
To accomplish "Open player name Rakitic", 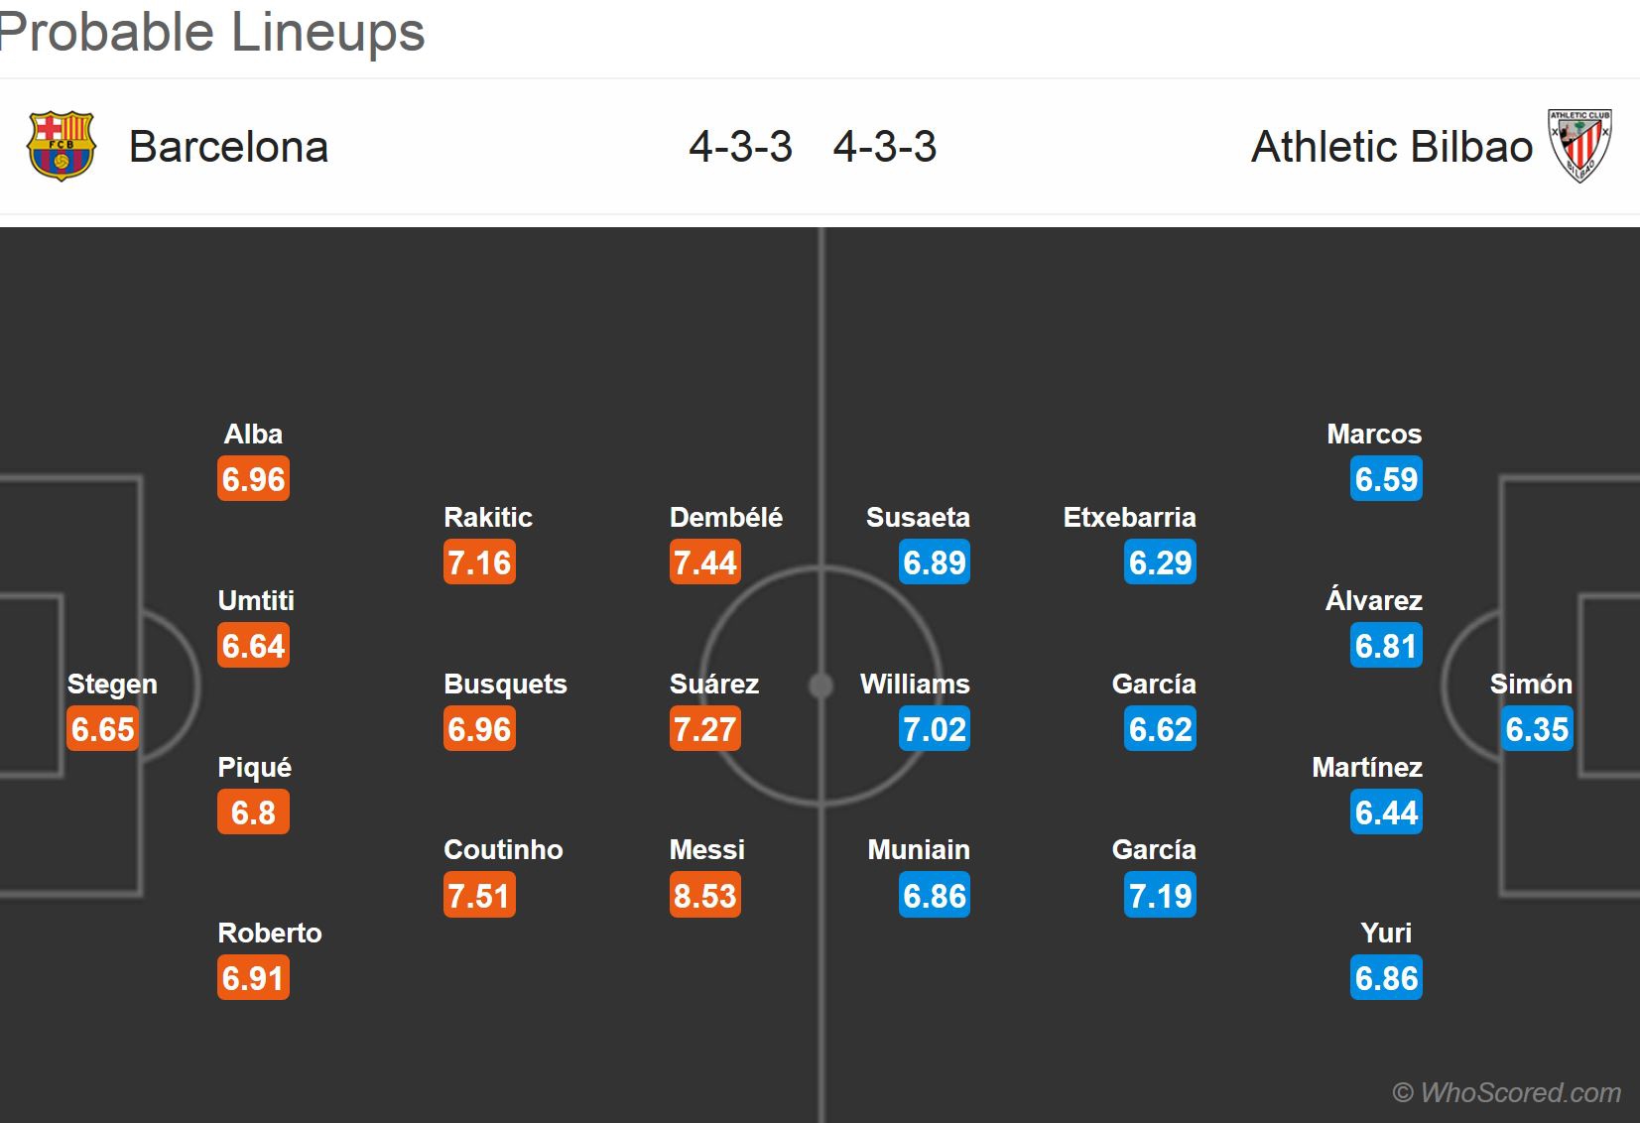I will tap(488, 517).
